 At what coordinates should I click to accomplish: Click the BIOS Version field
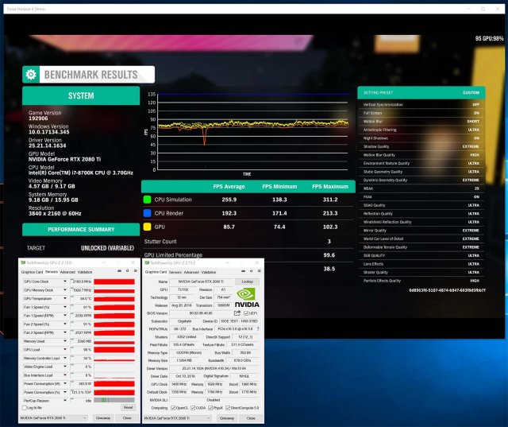201,313
